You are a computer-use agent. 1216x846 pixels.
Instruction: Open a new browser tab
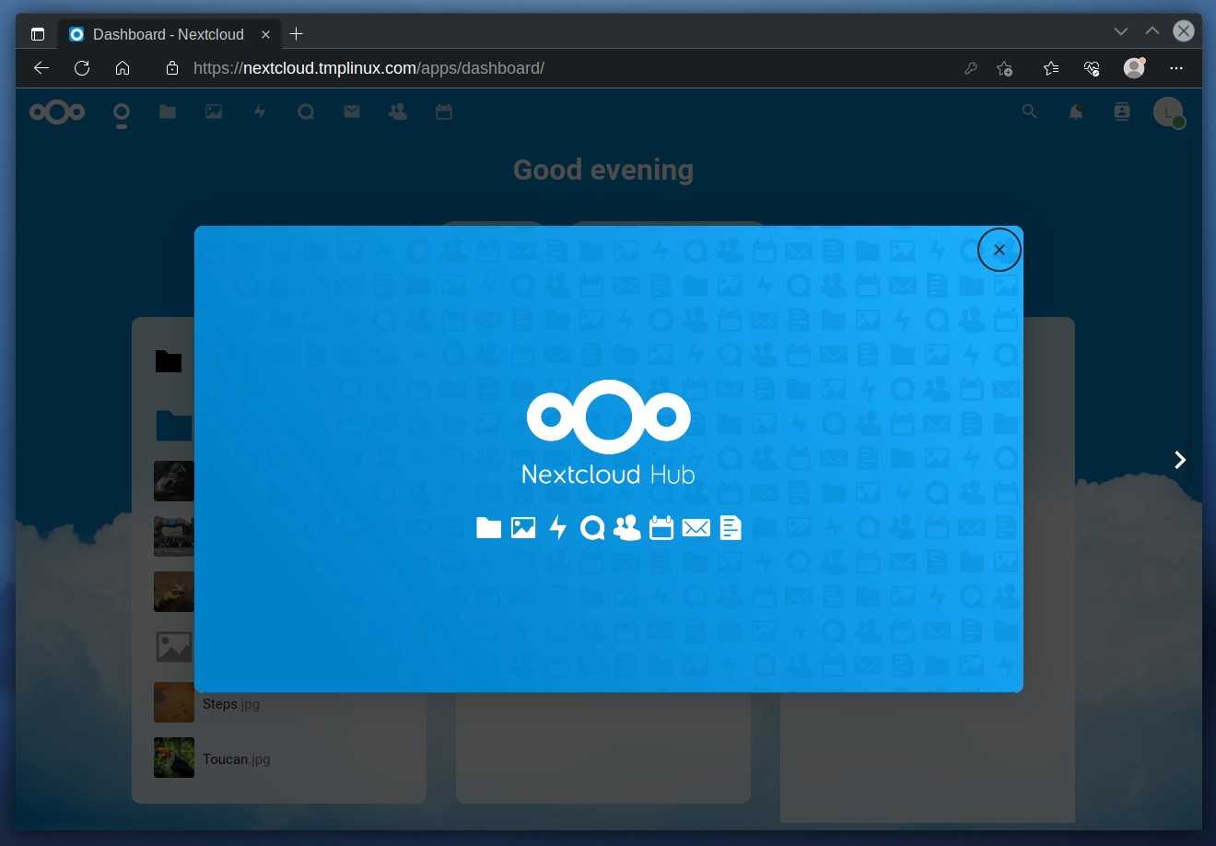[296, 34]
